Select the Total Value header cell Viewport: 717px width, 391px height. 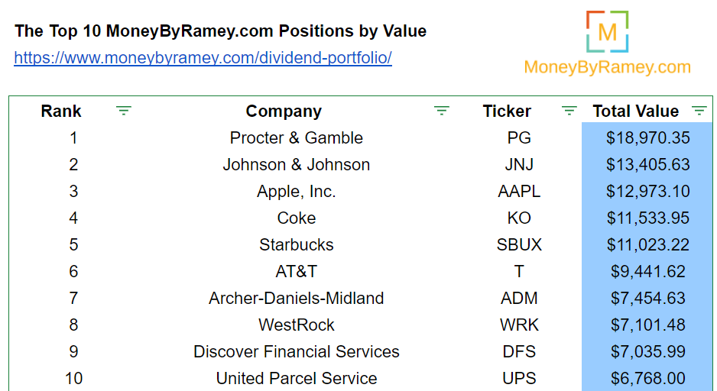[x=647, y=111]
